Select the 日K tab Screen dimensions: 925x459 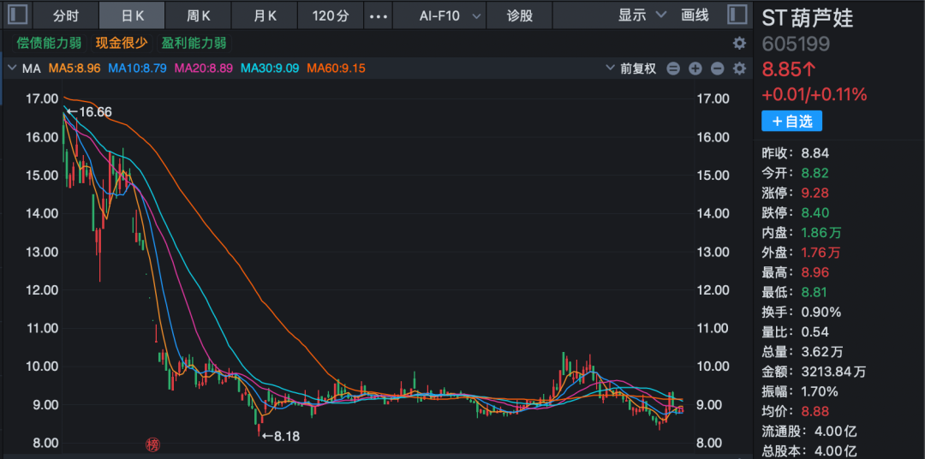coord(132,16)
